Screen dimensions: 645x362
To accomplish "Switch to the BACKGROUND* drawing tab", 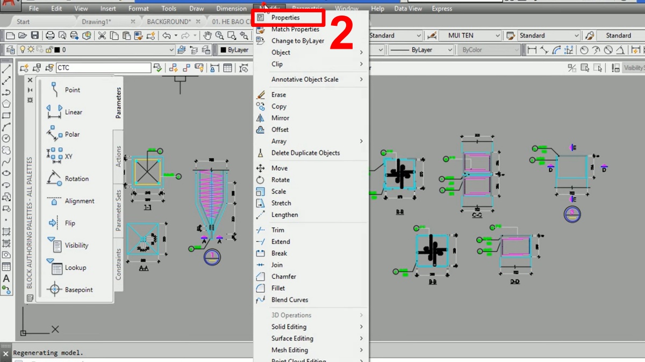I will (x=169, y=21).
